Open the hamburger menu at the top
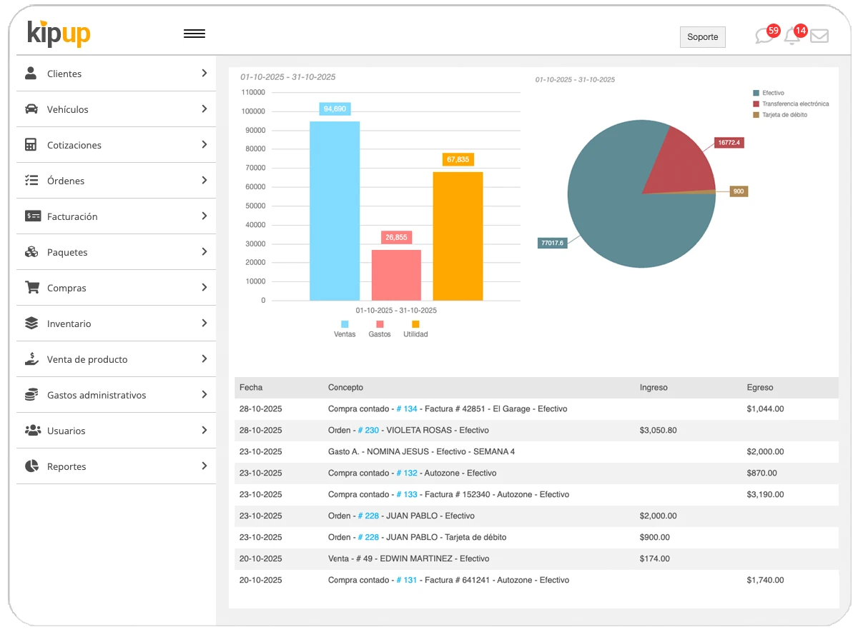The height and width of the screenshot is (632, 858). tap(194, 33)
